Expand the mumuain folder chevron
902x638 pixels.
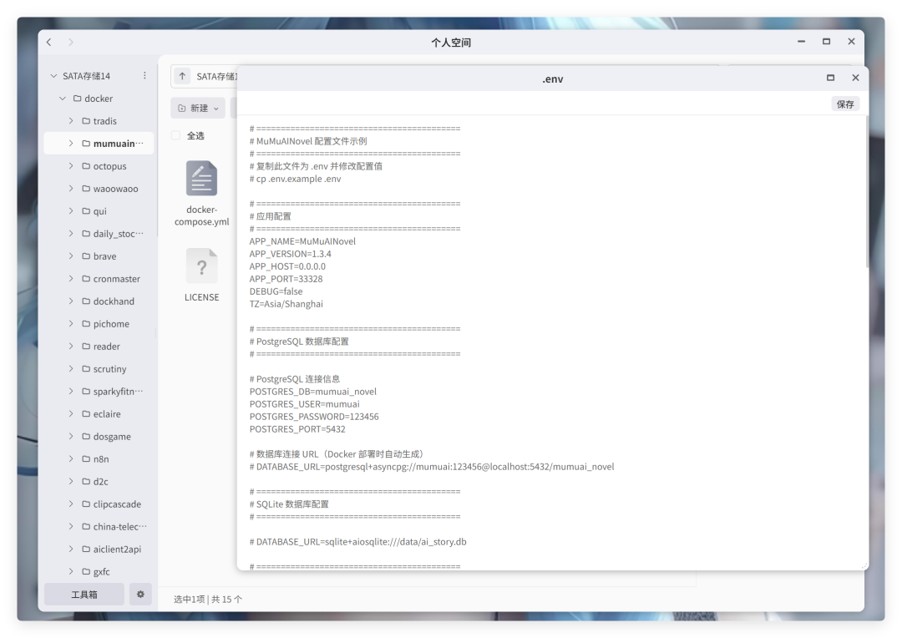[x=71, y=144]
